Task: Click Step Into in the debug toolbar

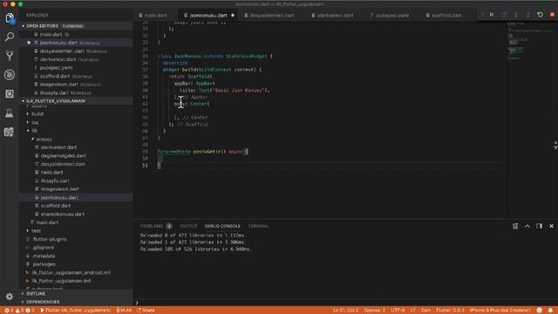Action: (515, 15)
